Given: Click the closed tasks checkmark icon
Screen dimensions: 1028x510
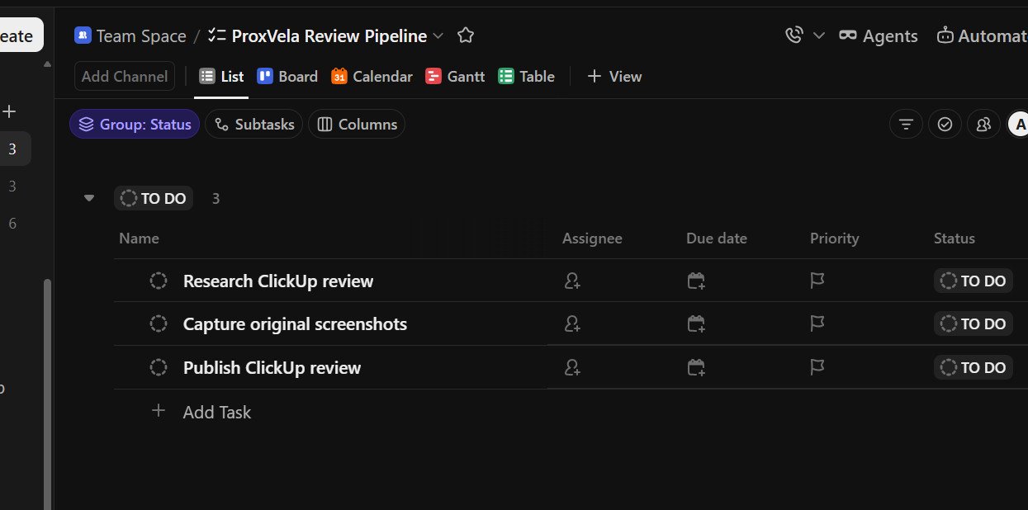Looking at the screenshot, I should coord(945,124).
